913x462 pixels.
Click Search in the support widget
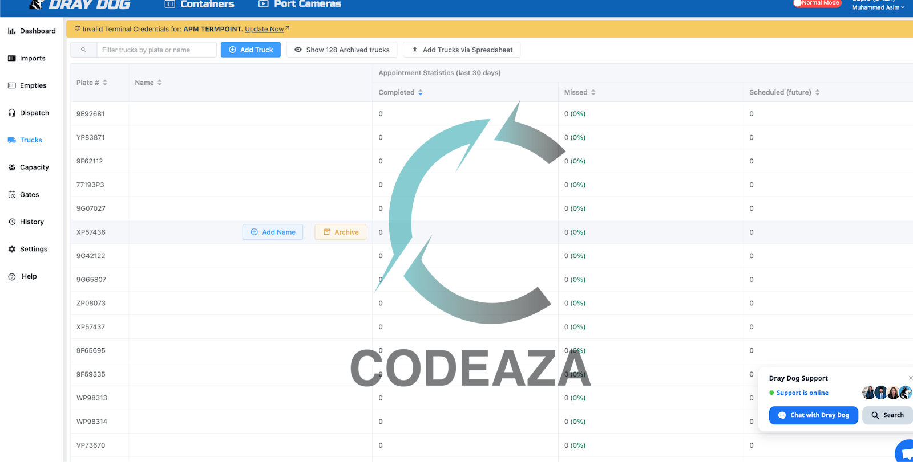coord(887,415)
